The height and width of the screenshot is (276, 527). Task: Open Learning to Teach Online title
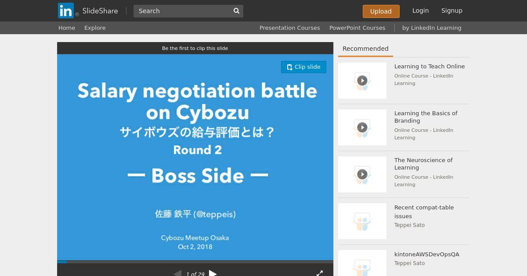coord(430,67)
